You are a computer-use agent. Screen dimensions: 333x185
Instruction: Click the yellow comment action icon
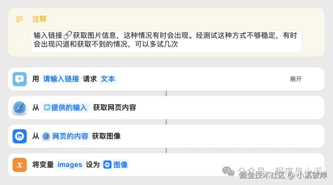pyautogui.click(x=19, y=19)
